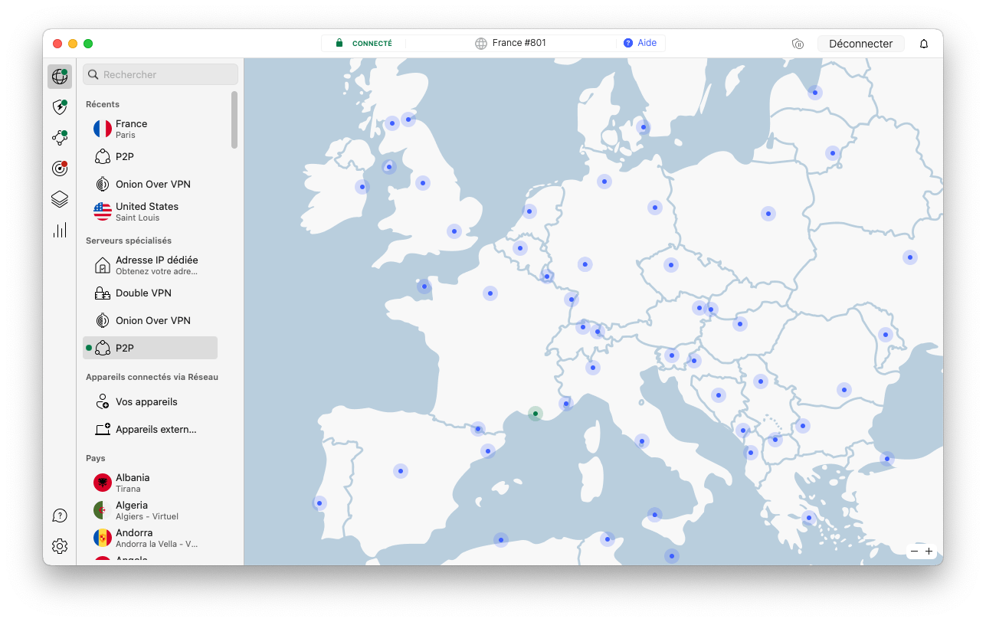The image size is (986, 622).
Task: Select P2P in Récents list
Action: pos(150,156)
